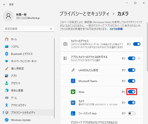The width and height of the screenshot is (148, 124).
Task: Disable camera access for LAVIEかんたん設定
Action: pos(131,70)
